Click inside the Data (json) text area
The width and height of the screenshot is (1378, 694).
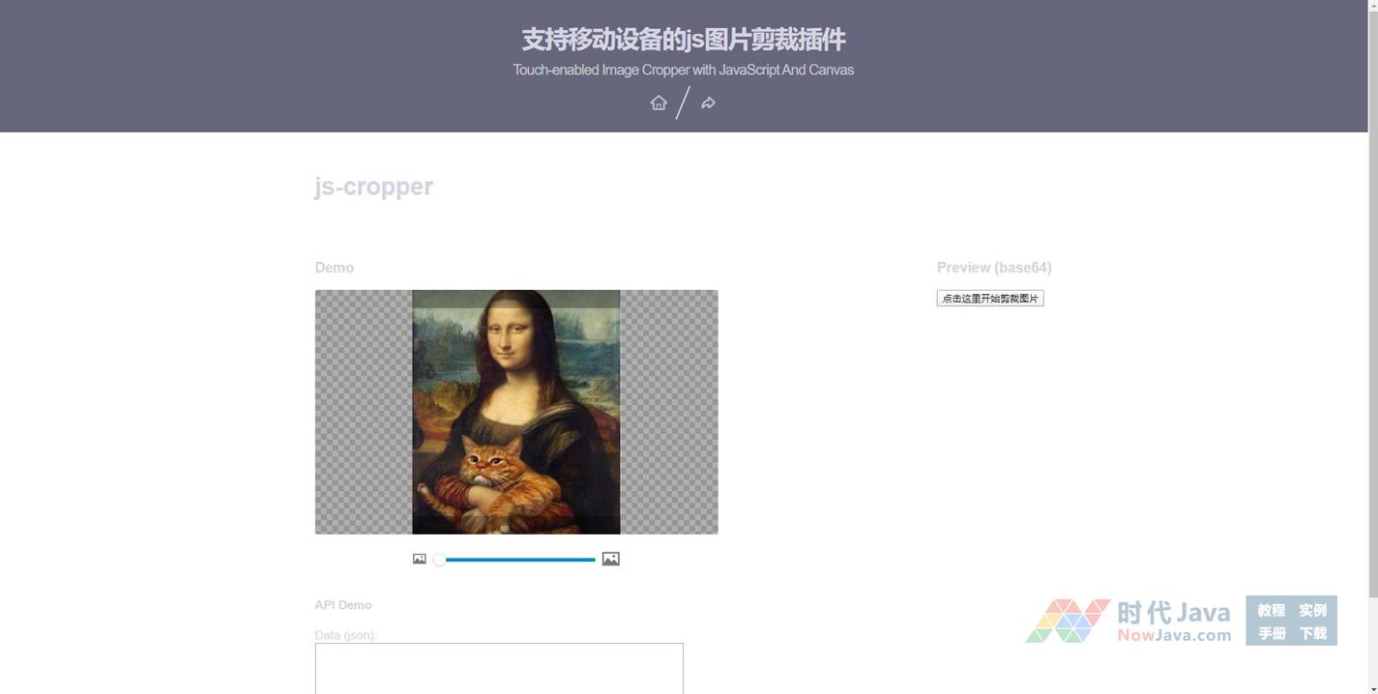[499, 669]
